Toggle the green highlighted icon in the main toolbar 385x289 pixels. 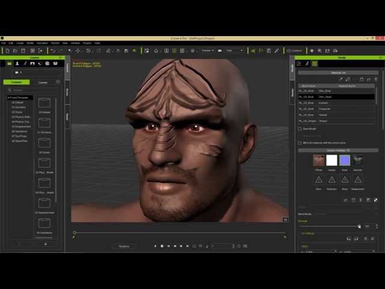click(x=134, y=51)
